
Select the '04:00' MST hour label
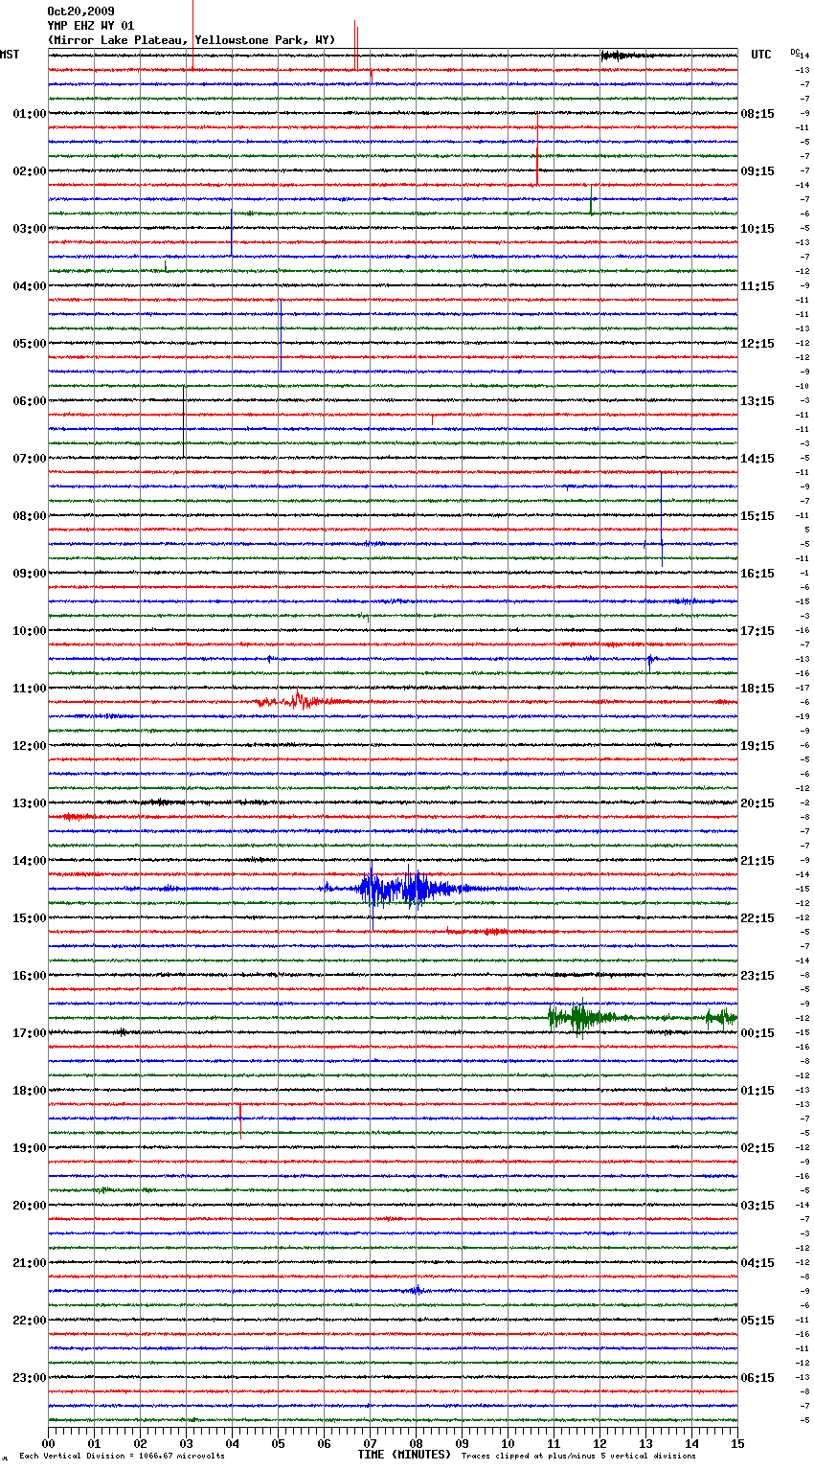click(30, 286)
